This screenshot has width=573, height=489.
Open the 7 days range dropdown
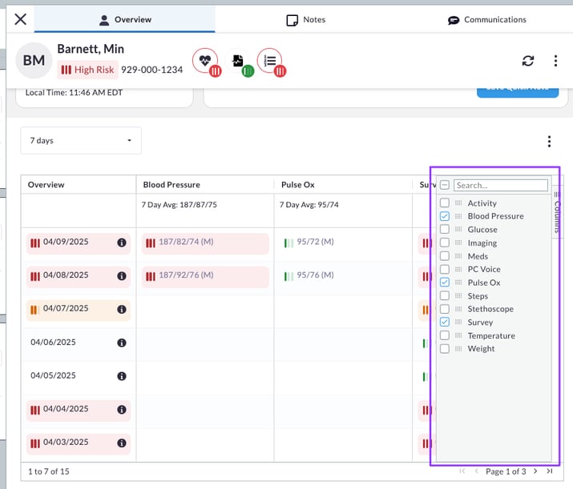coord(81,141)
